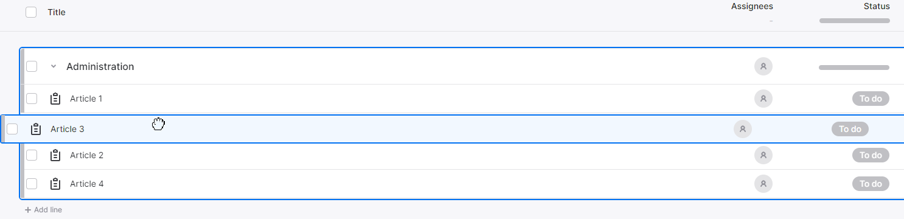Open the To do status of Article 4
The width and height of the screenshot is (904, 219).
(x=871, y=184)
